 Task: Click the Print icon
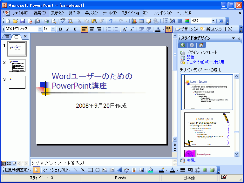point(46,21)
